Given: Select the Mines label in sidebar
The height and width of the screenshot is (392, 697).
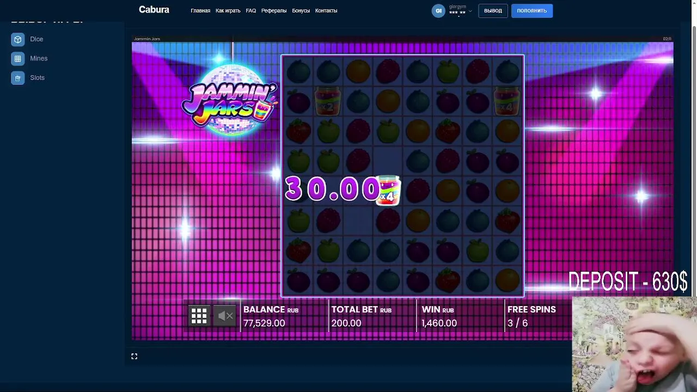Looking at the screenshot, I should [39, 58].
